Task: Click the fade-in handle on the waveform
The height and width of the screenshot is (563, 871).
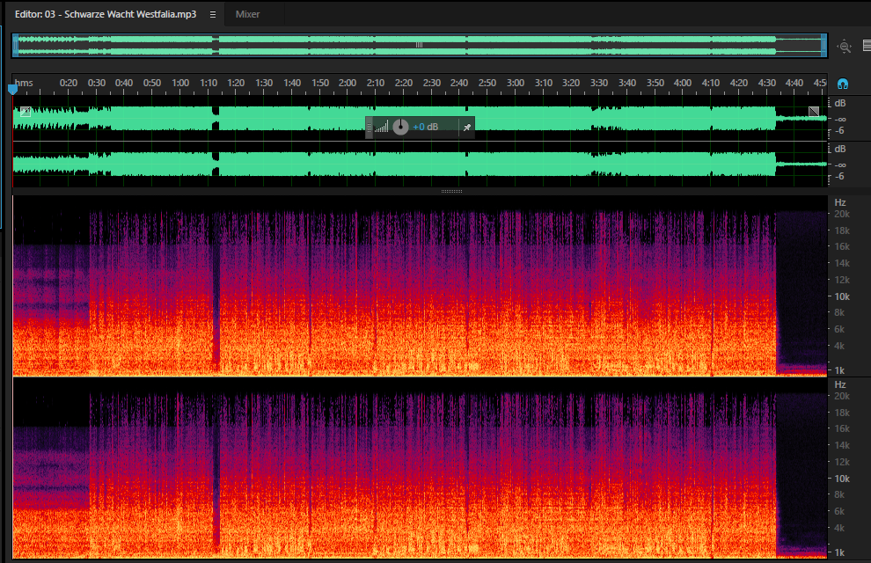Action: (x=25, y=112)
